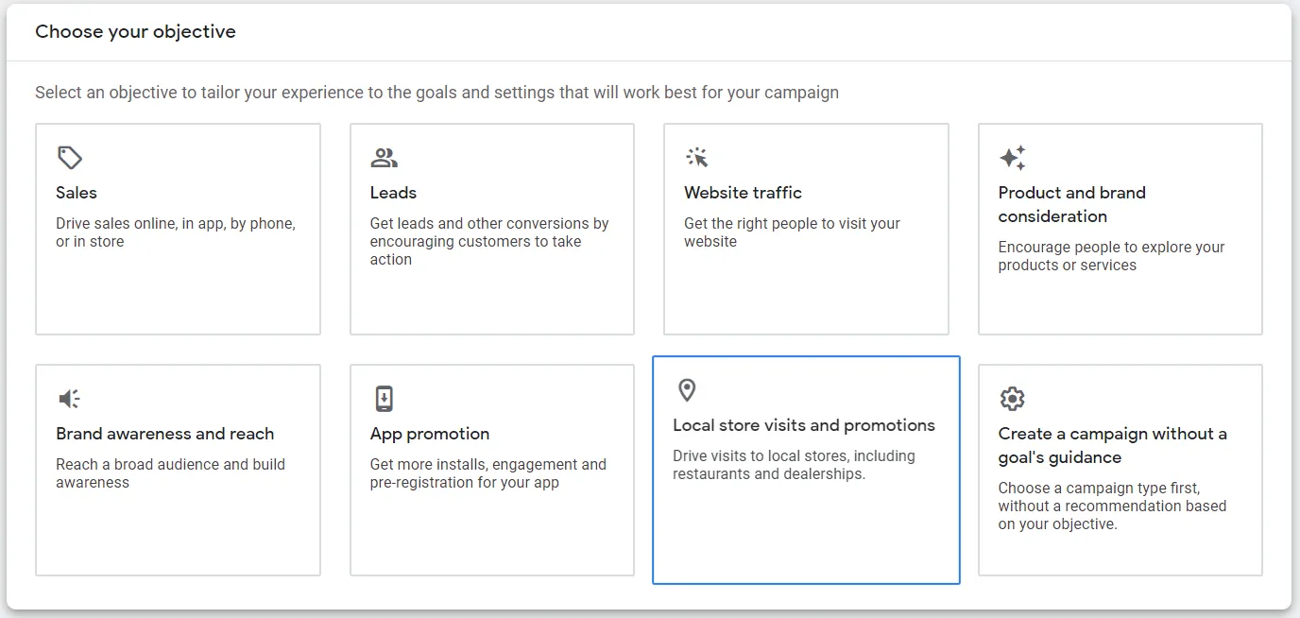Screen dimensions: 1300x618
Task: Click the people icon on Leads card
Action: [382, 157]
